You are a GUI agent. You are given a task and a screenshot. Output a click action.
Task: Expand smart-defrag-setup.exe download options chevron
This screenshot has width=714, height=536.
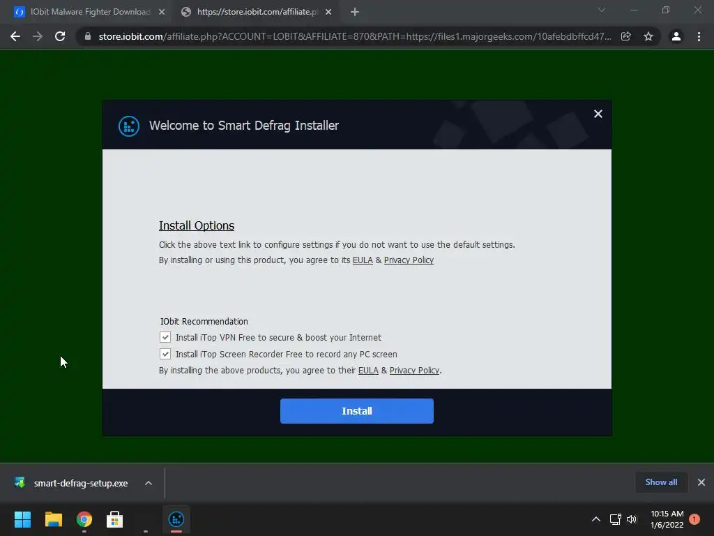coord(149,483)
